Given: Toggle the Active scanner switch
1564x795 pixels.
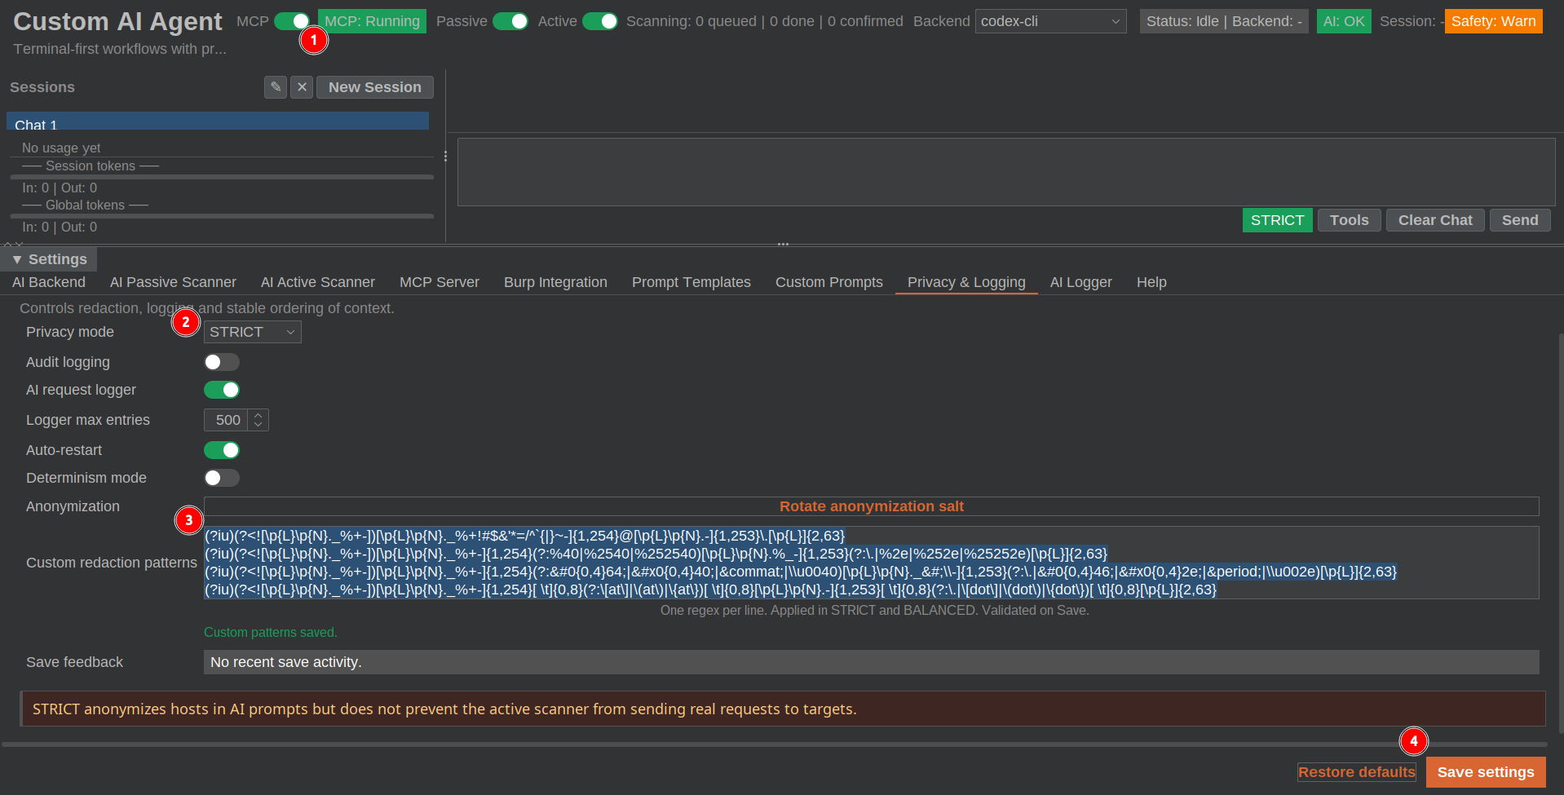Looking at the screenshot, I should (x=600, y=21).
